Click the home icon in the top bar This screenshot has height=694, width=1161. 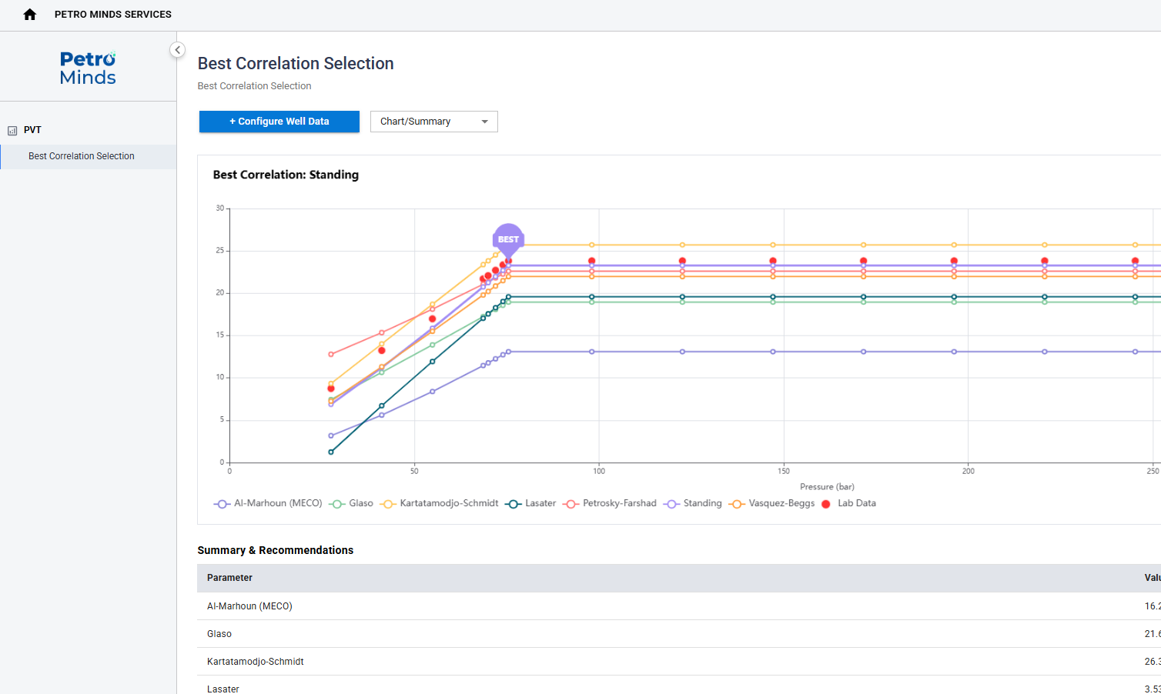(x=30, y=15)
